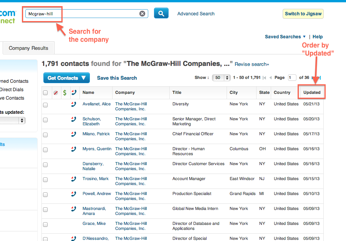Click the 'East Windsor' city cell

pyautogui.click(x=242, y=179)
